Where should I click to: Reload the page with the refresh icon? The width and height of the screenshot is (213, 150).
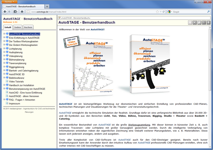pyautogui.click(x=164, y=12)
